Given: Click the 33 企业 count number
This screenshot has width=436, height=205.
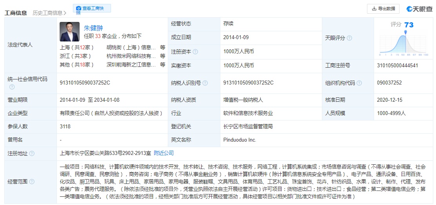Looking at the screenshot, I should pos(98,36).
